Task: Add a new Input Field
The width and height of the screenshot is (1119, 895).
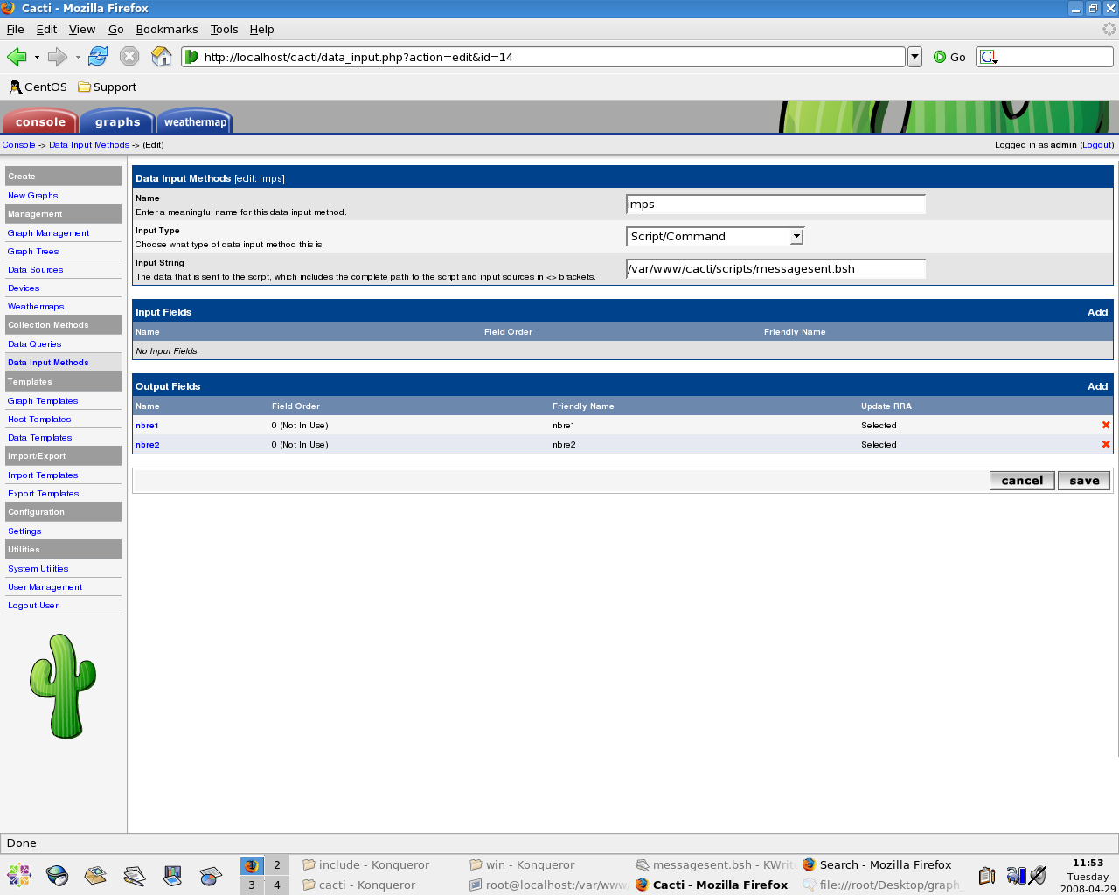Action: click(1097, 312)
